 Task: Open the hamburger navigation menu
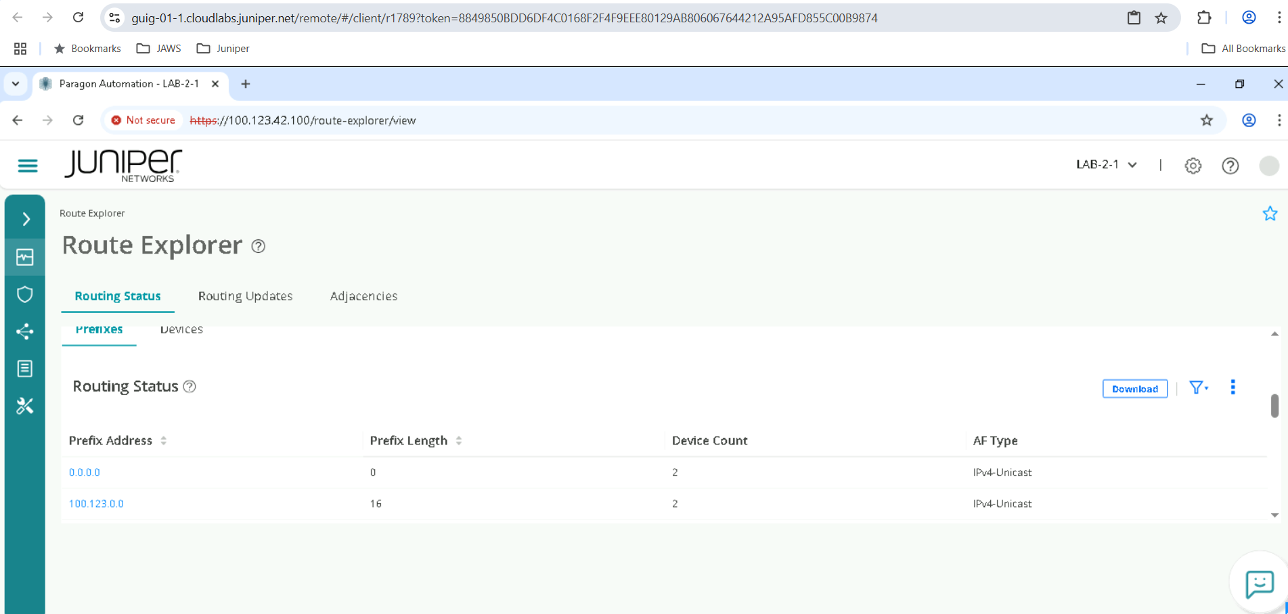tap(28, 166)
